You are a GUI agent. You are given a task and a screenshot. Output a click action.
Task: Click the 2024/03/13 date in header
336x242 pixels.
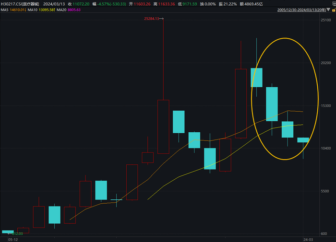[54, 4]
